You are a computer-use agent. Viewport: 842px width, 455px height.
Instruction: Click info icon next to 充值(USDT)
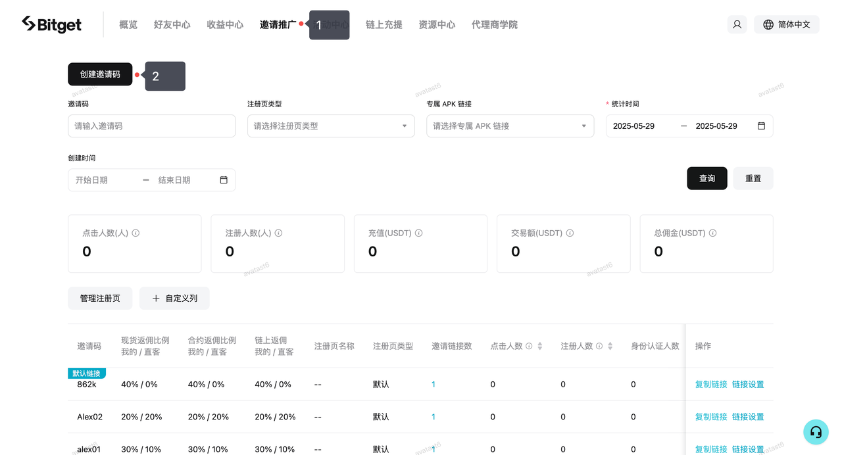coord(418,233)
